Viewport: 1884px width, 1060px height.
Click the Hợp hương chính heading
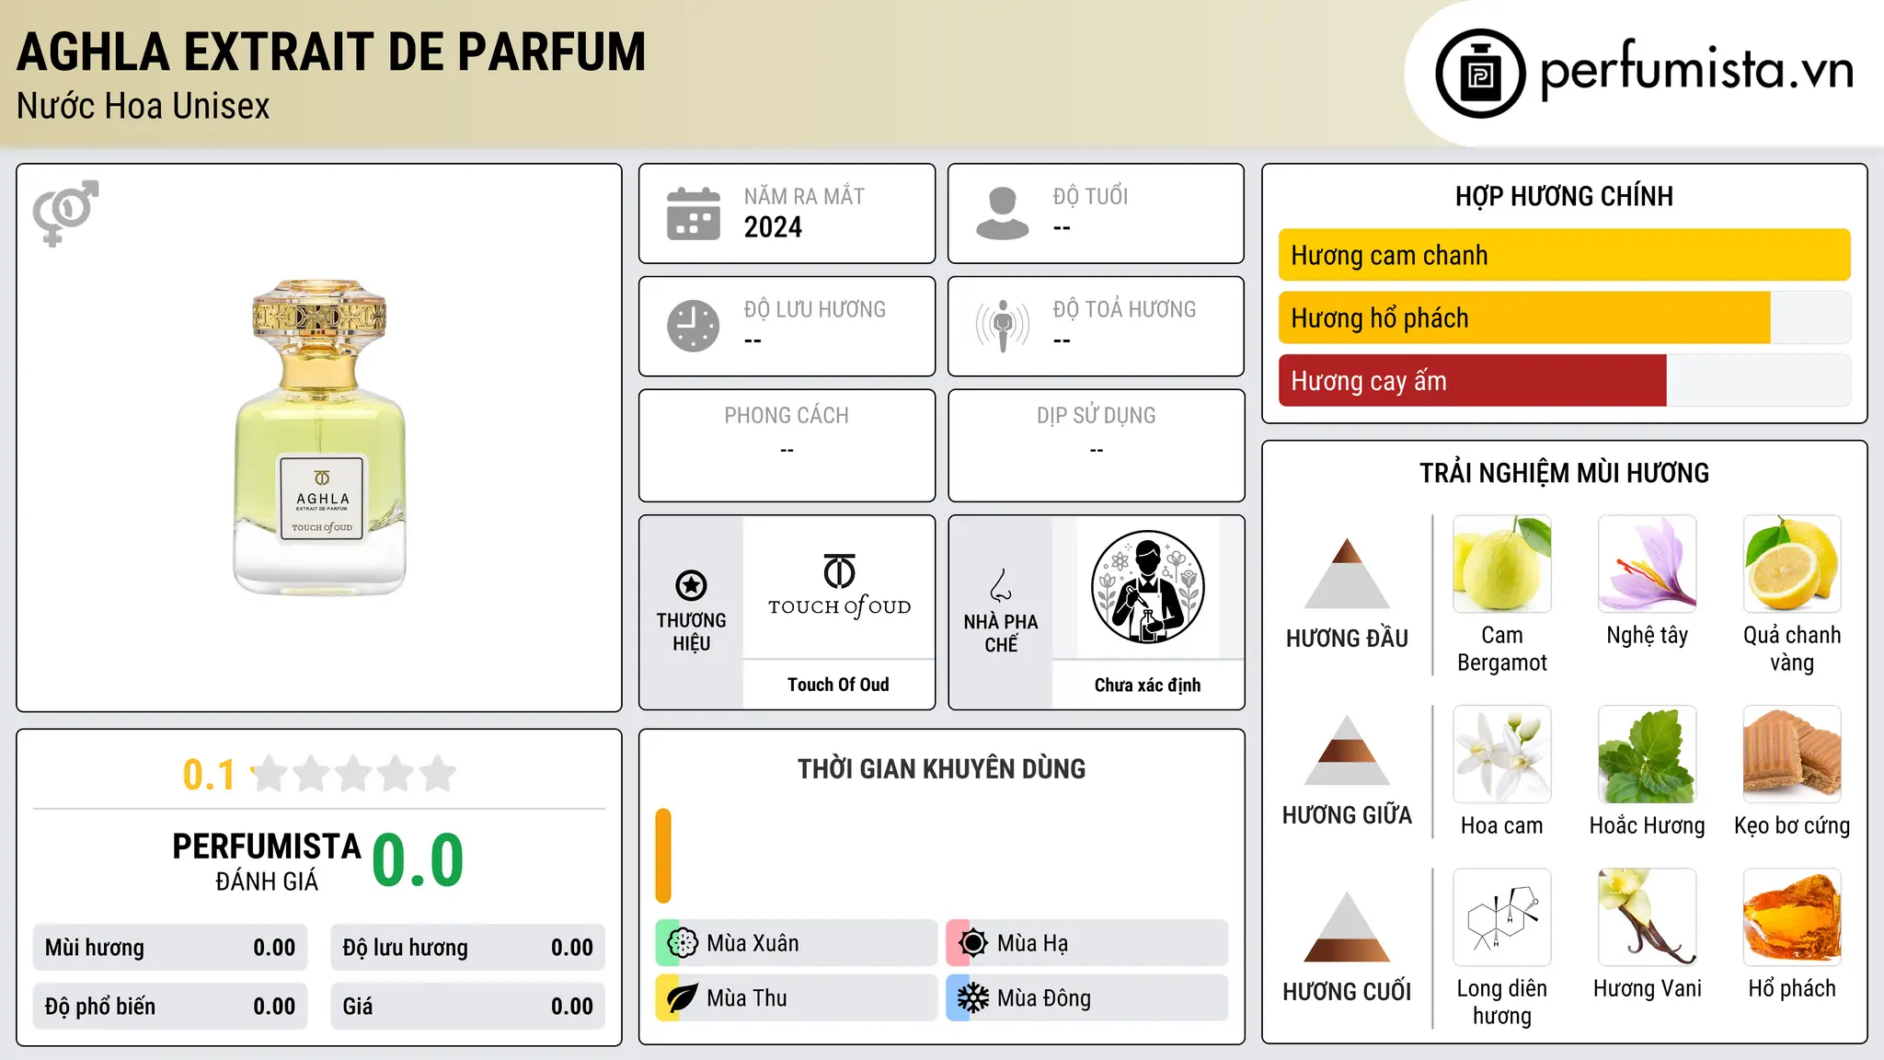[1564, 196]
